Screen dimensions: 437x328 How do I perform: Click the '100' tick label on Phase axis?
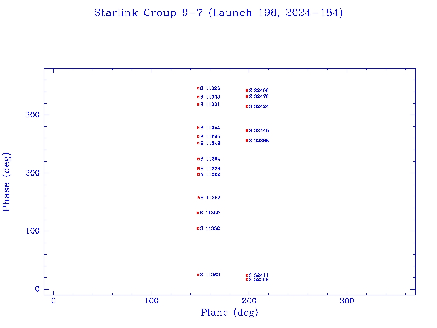click(32, 231)
